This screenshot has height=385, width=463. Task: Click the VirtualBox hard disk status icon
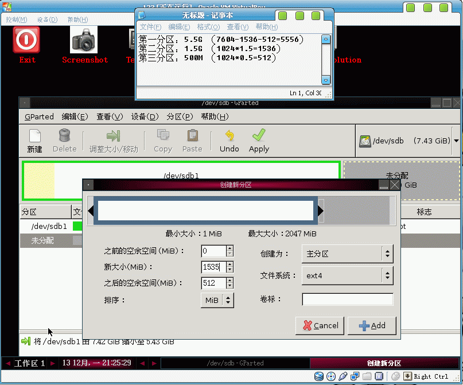319,376
